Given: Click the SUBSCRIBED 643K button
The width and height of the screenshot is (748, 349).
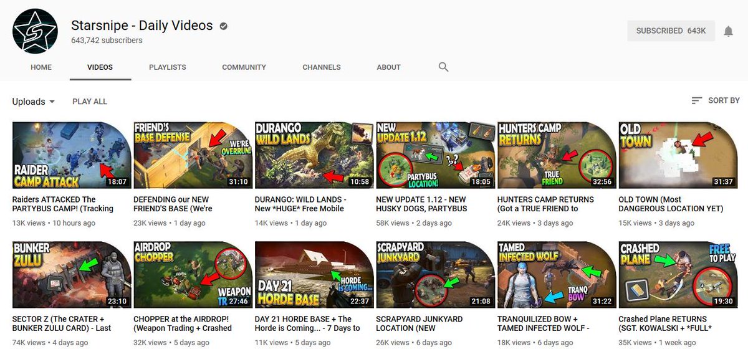Looking at the screenshot, I should [x=671, y=31].
